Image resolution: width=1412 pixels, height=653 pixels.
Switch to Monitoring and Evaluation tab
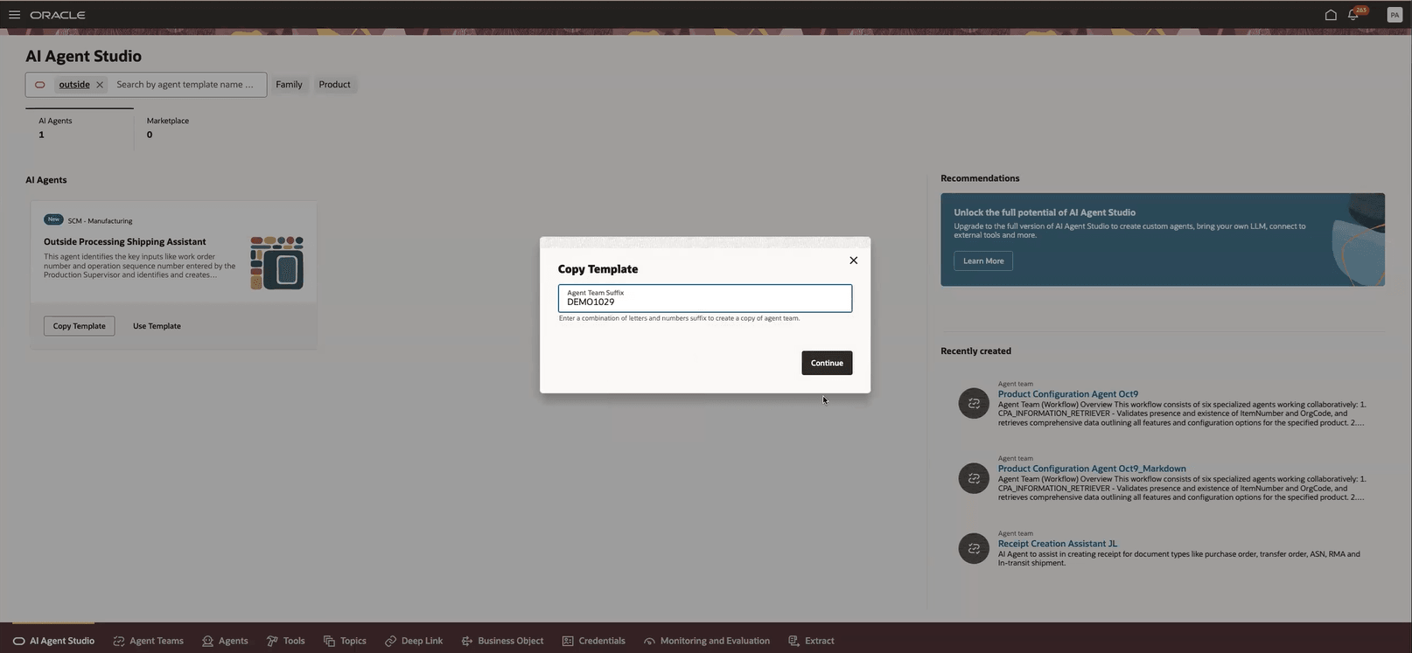[706, 641]
